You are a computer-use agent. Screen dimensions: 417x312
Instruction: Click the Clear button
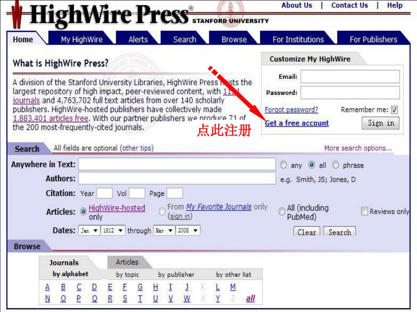307,232
